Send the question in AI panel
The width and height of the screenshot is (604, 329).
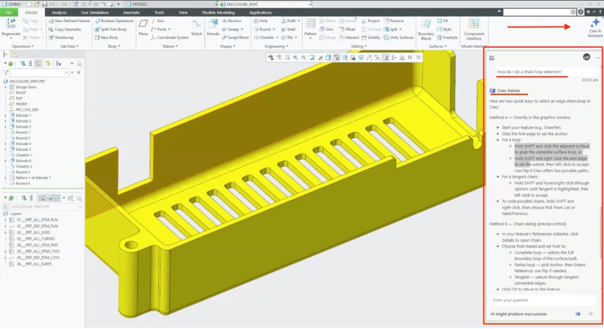591,314
